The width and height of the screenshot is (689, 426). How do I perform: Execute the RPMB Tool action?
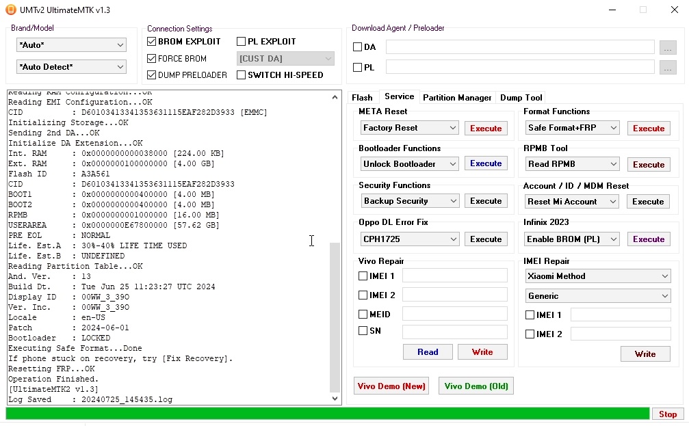coord(649,164)
